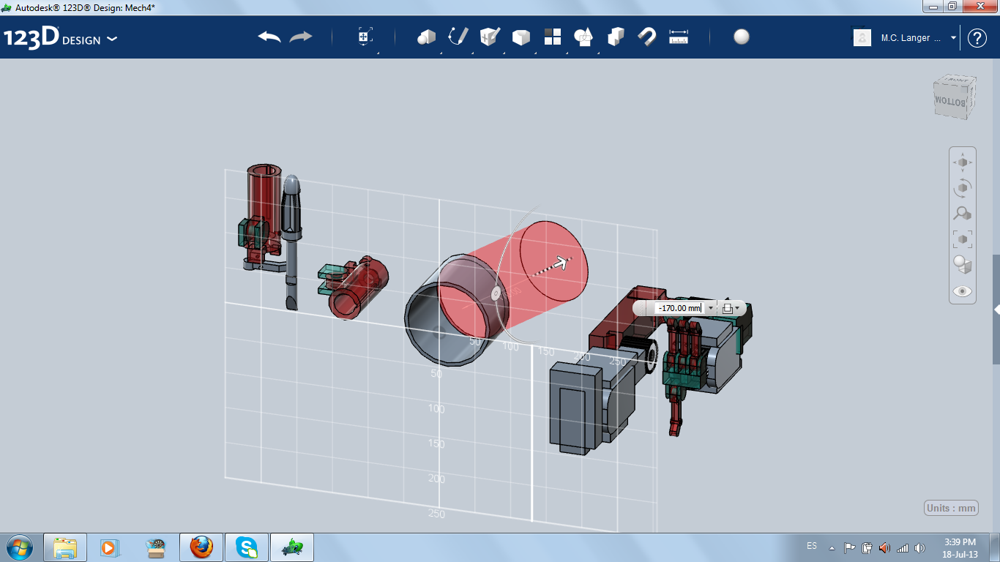
Task: Open Skype from the taskbar
Action: tap(247, 547)
